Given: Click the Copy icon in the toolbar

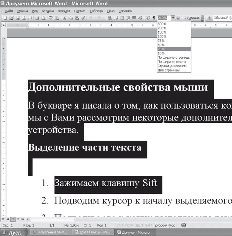Looking at the screenshot, I should 70,18.
